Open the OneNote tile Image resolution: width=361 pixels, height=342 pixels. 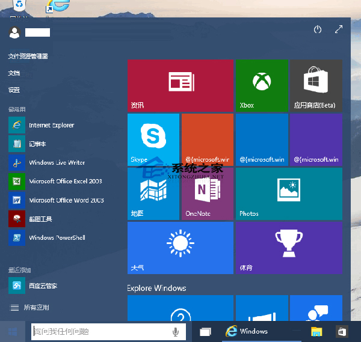point(208,194)
